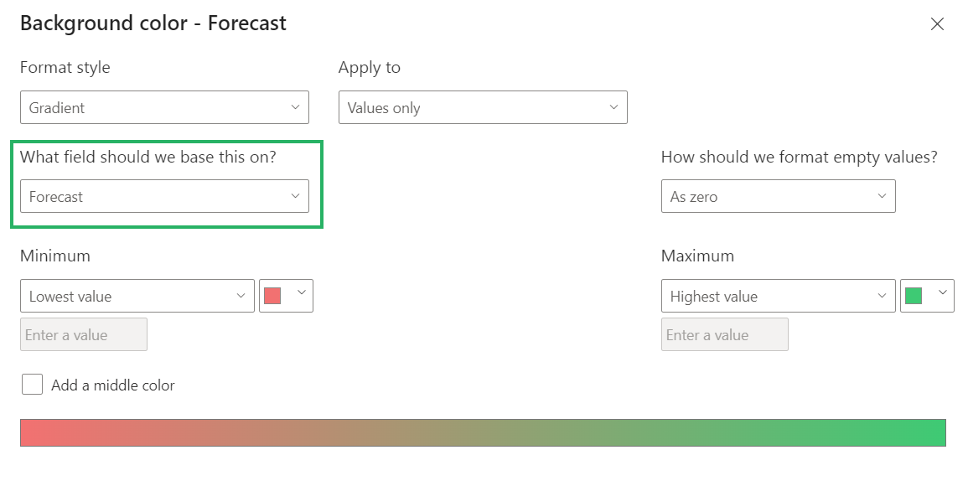Click the Add a middle color label
The image size is (968, 486).
pyautogui.click(x=113, y=385)
